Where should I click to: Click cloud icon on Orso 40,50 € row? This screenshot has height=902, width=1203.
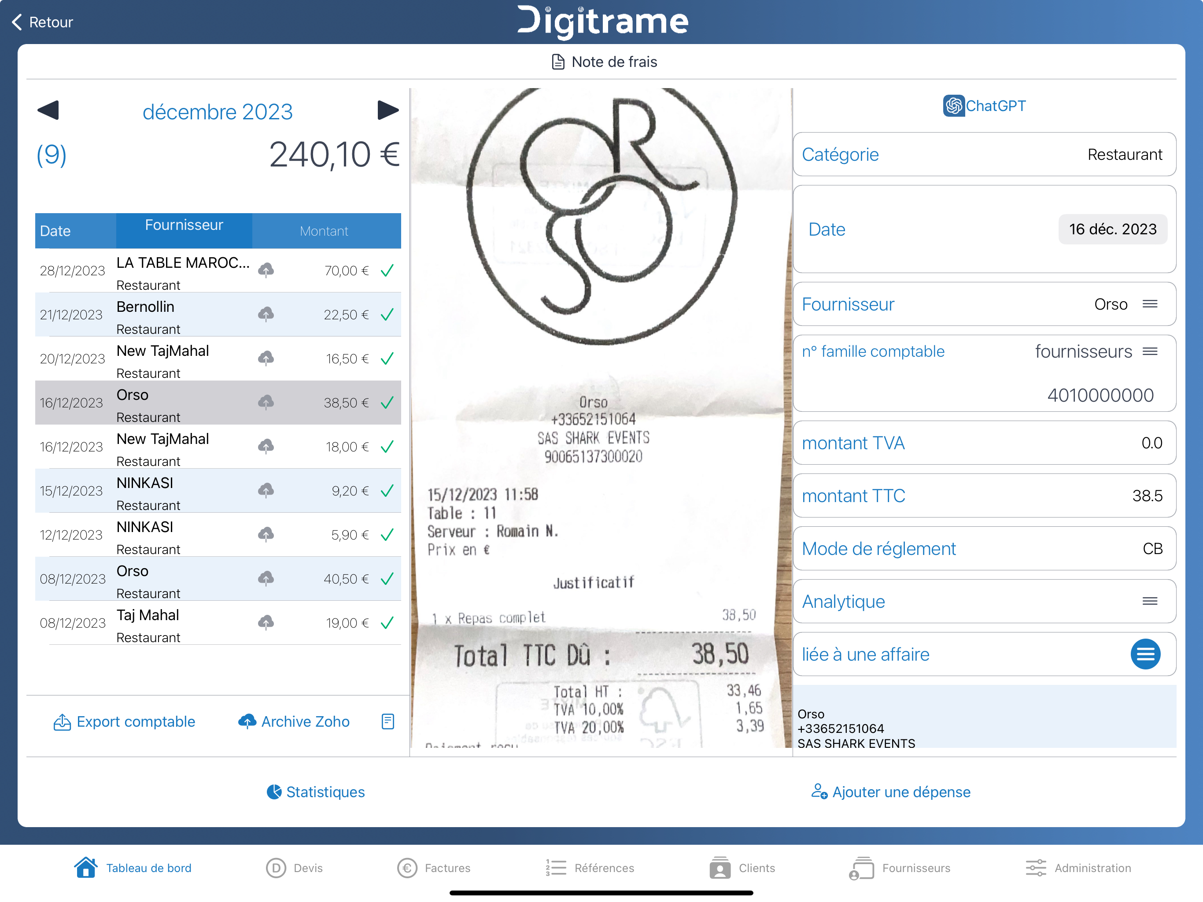(266, 579)
